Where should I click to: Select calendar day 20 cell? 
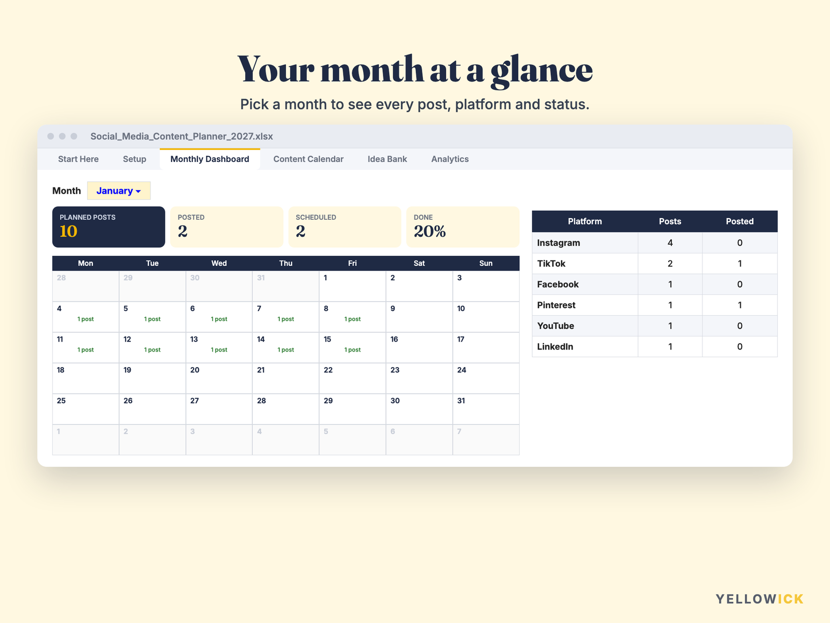pos(219,378)
